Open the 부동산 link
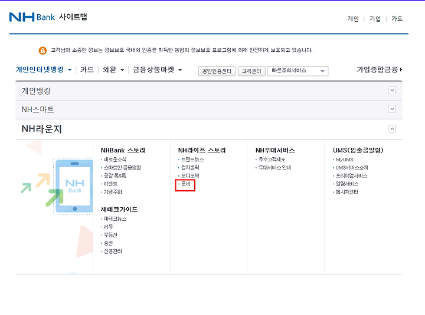This screenshot has height=315, width=425. tap(110, 235)
